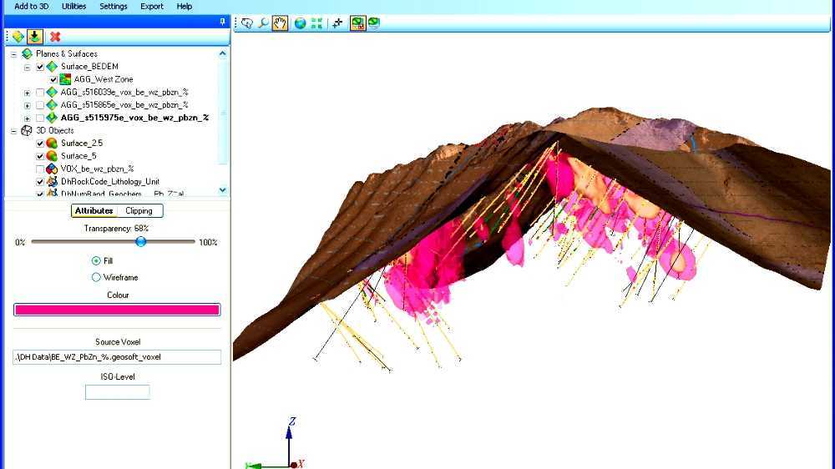Collapse the 3D Objects group

[x=14, y=131]
